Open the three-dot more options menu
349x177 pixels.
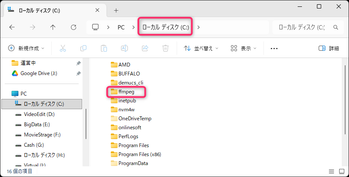pyautogui.click(x=274, y=48)
